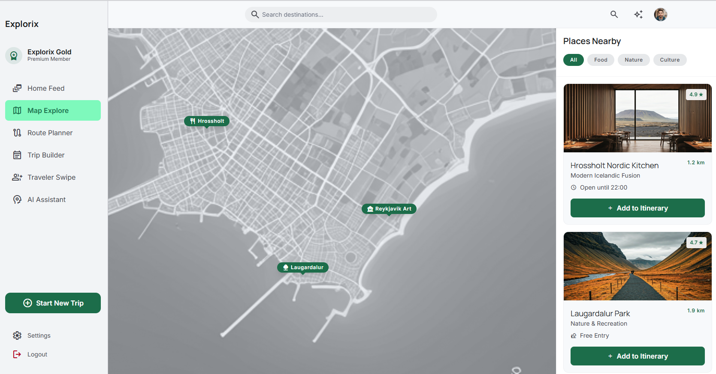Select the Nature filter chip

[x=634, y=60]
